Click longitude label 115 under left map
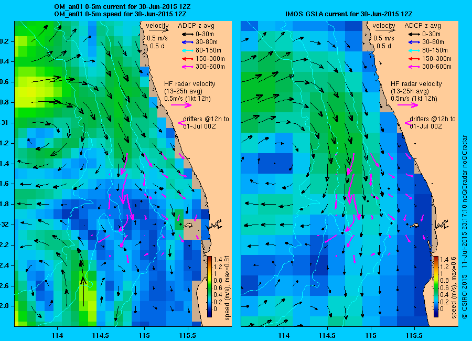 coord(144,336)
